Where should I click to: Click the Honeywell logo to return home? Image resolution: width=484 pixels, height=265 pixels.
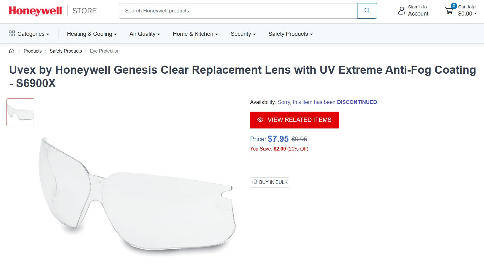pos(35,11)
